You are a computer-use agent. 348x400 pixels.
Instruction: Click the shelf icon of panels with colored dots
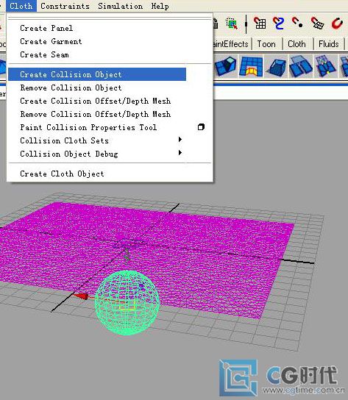[325, 67]
